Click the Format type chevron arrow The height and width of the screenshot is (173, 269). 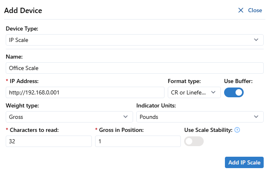pyautogui.click(x=213, y=92)
